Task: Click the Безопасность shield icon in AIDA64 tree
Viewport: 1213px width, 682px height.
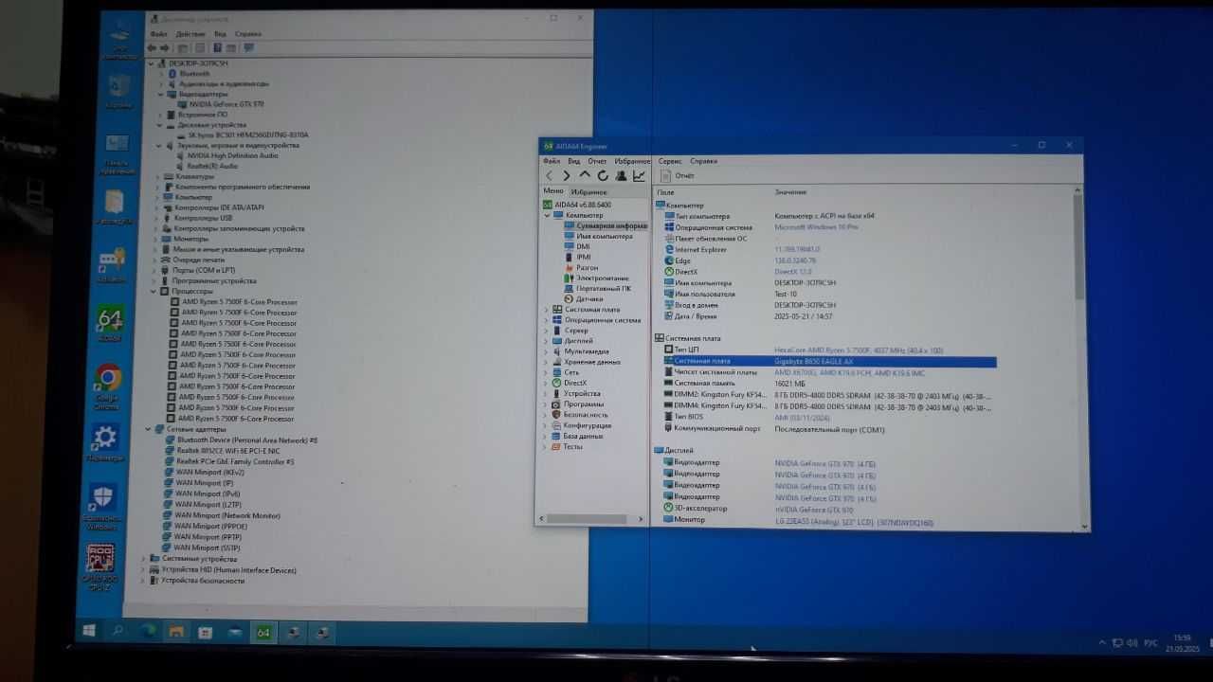Action: tap(557, 415)
